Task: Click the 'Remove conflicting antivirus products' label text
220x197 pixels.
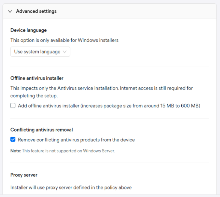Action: pos(76,140)
